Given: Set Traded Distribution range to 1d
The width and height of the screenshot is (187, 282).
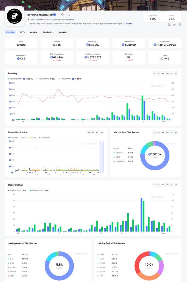Looking at the screenshot, I should click(x=89, y=132).
